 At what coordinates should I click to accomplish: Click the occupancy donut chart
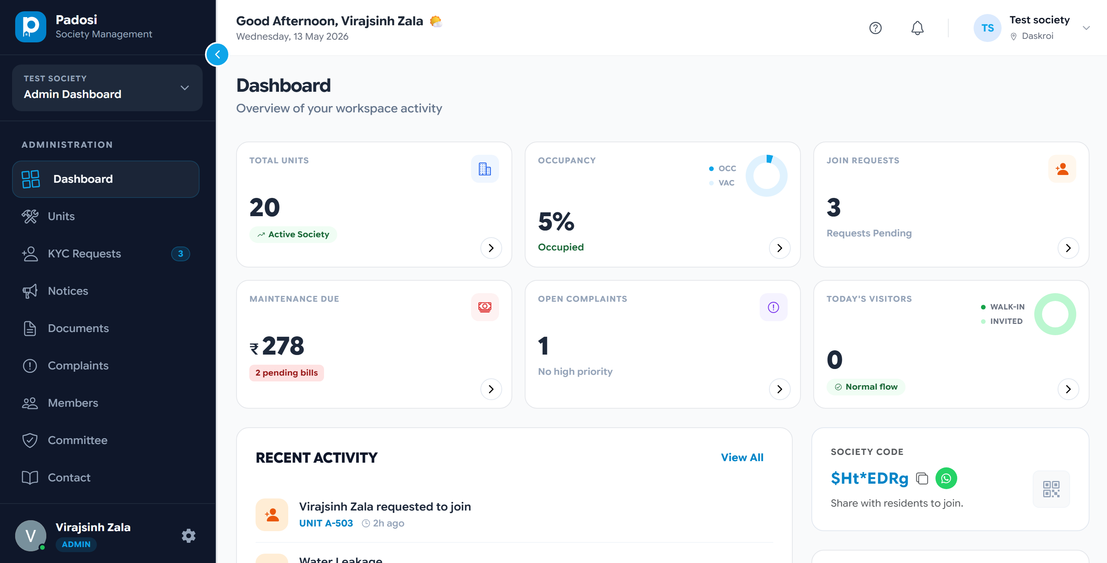coord(766,176)
